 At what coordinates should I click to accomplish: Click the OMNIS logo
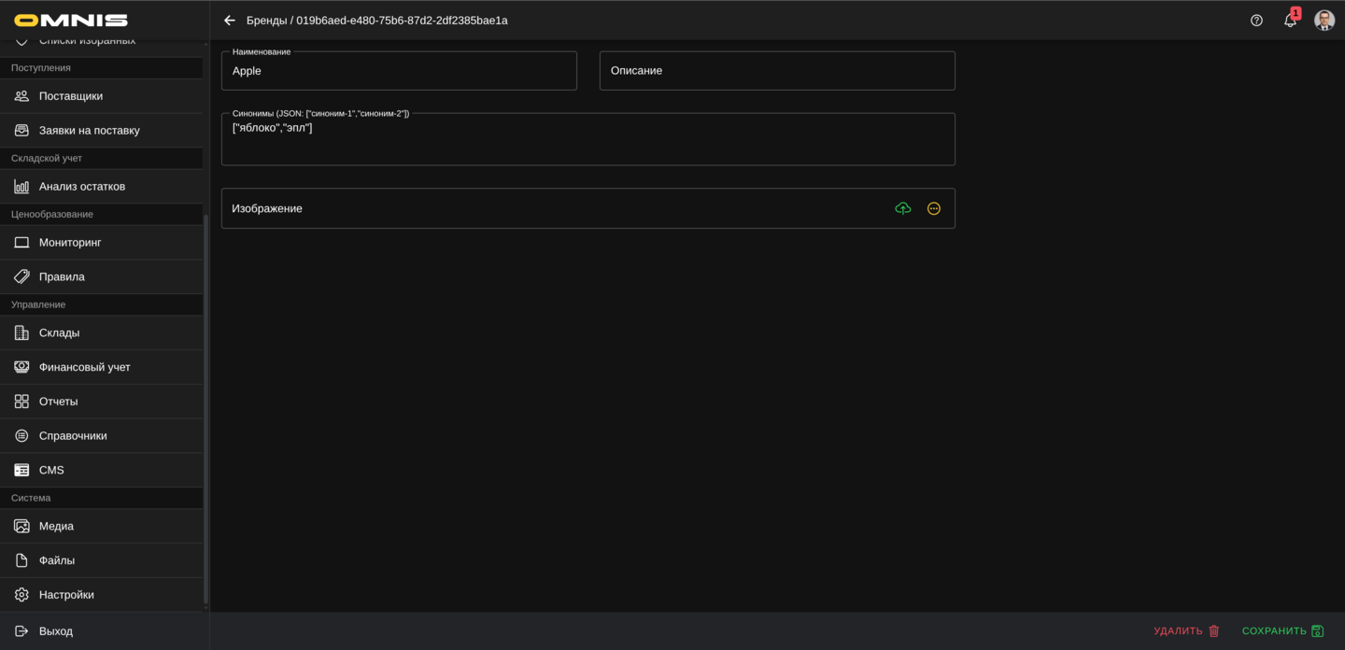tap(71, 21)
